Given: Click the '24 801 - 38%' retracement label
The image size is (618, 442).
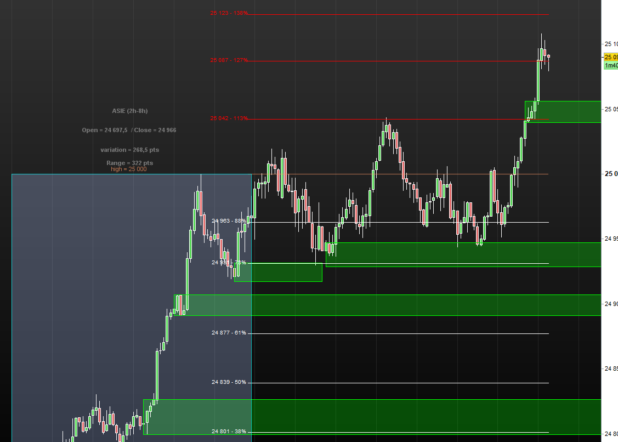Looking at the screenshot, I should (229, 432).
